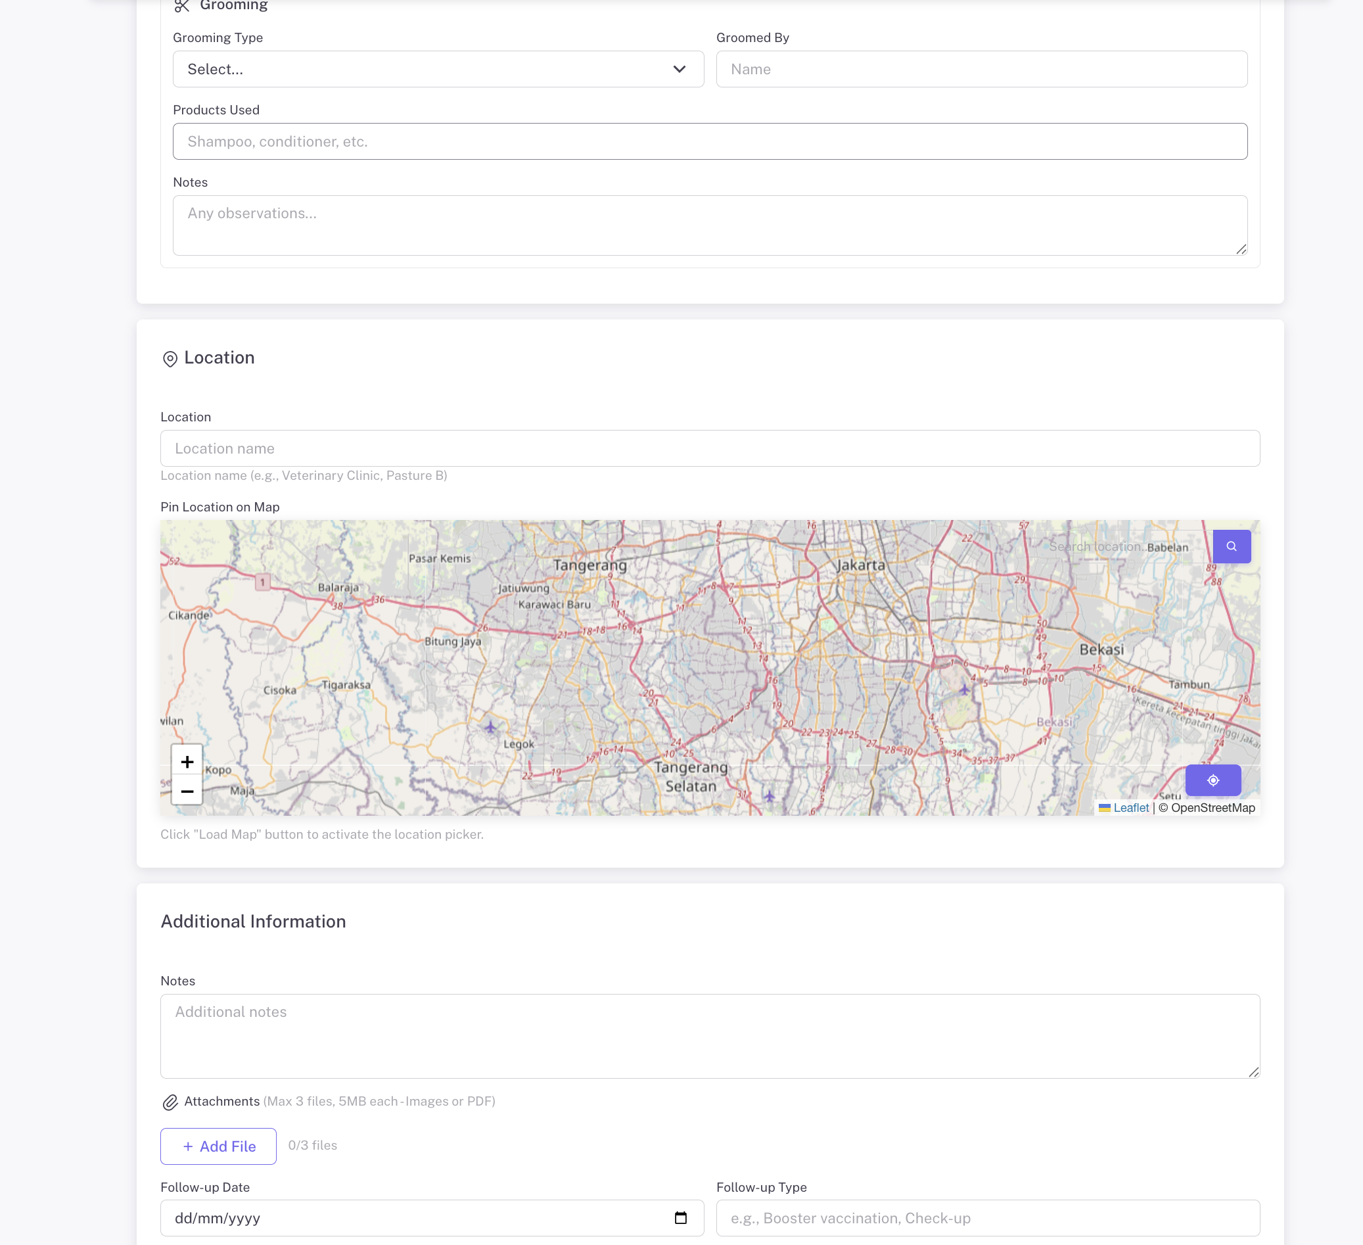
Task: Click the grooming observations Notes textarea
Action: 709,225
